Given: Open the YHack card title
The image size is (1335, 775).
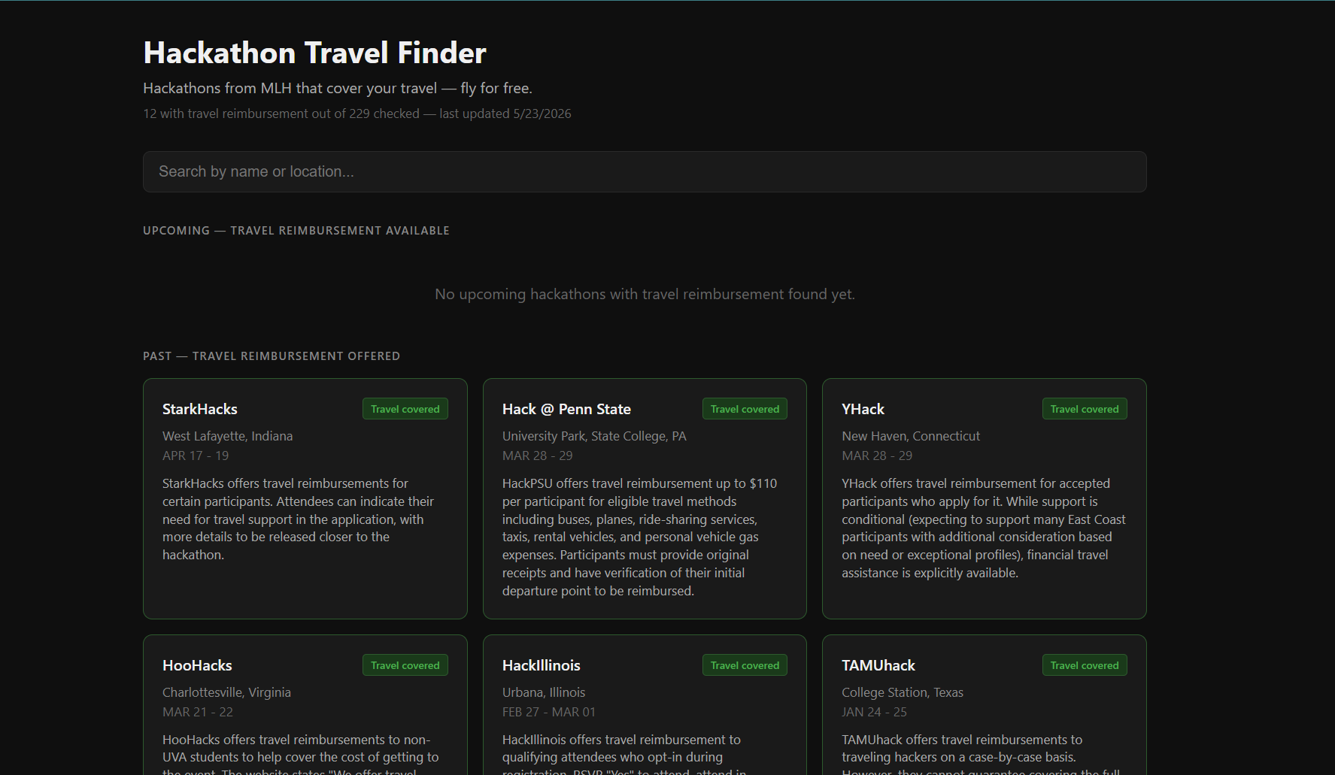Looking at the screenshot, I should coord(863,409).
